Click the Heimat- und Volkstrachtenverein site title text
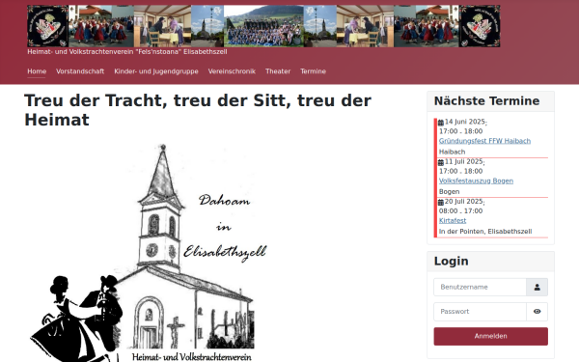Image resolution: width=579 pixels, height=362 pixels. pyautogui.click(x=127, y=52)
